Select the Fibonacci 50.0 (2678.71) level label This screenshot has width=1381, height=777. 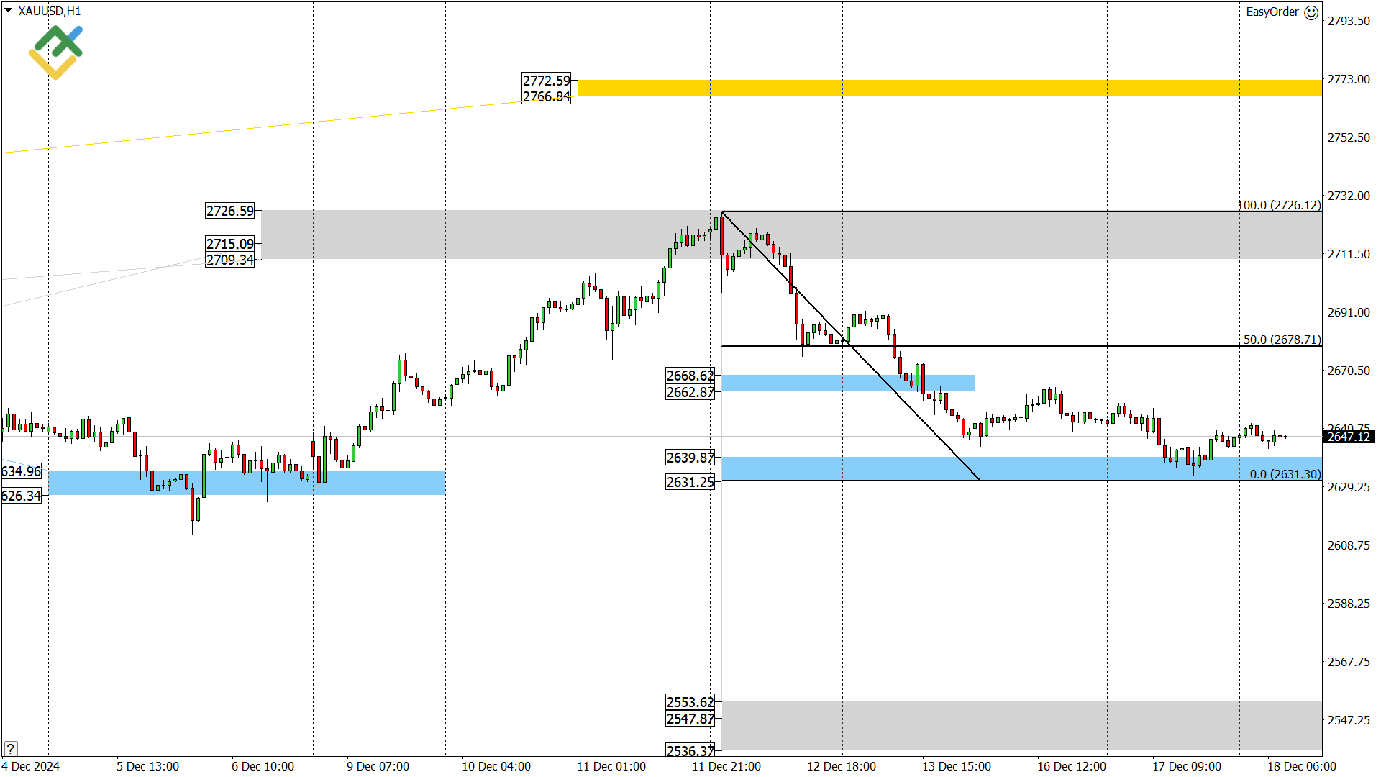tap(1282, 340)
